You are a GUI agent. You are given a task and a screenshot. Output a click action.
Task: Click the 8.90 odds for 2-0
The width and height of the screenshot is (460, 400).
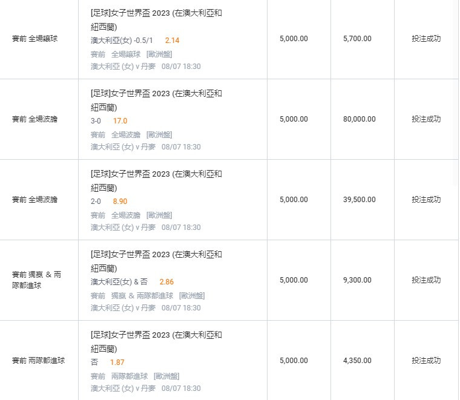pyautogui.click(x=120, y=202)
